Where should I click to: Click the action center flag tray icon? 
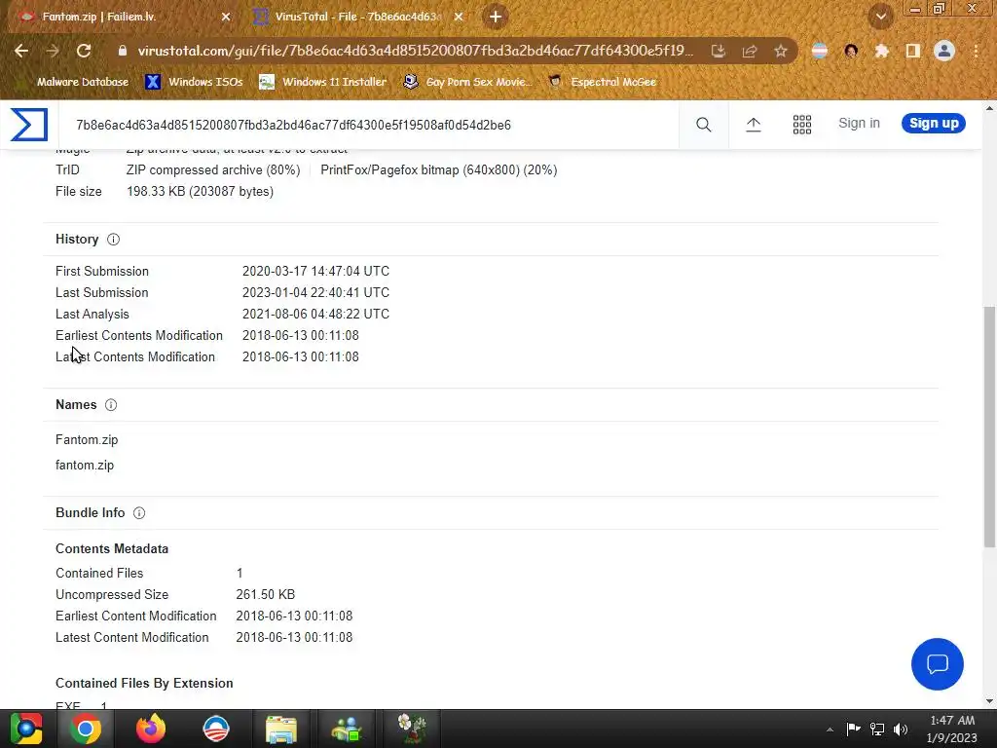click(x=853, y=729)
